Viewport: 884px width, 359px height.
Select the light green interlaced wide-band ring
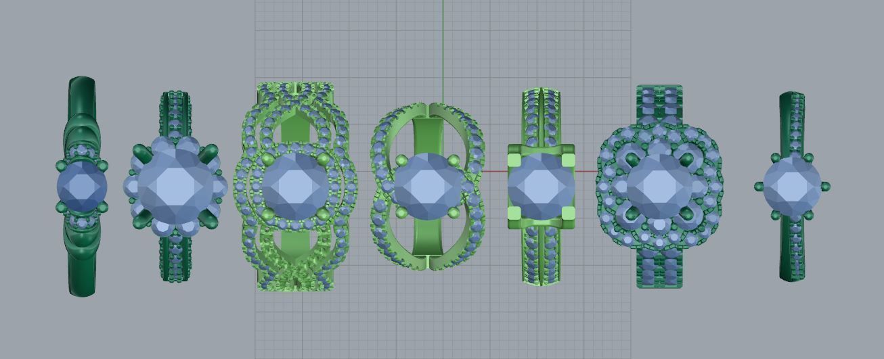tap(295, 187)
